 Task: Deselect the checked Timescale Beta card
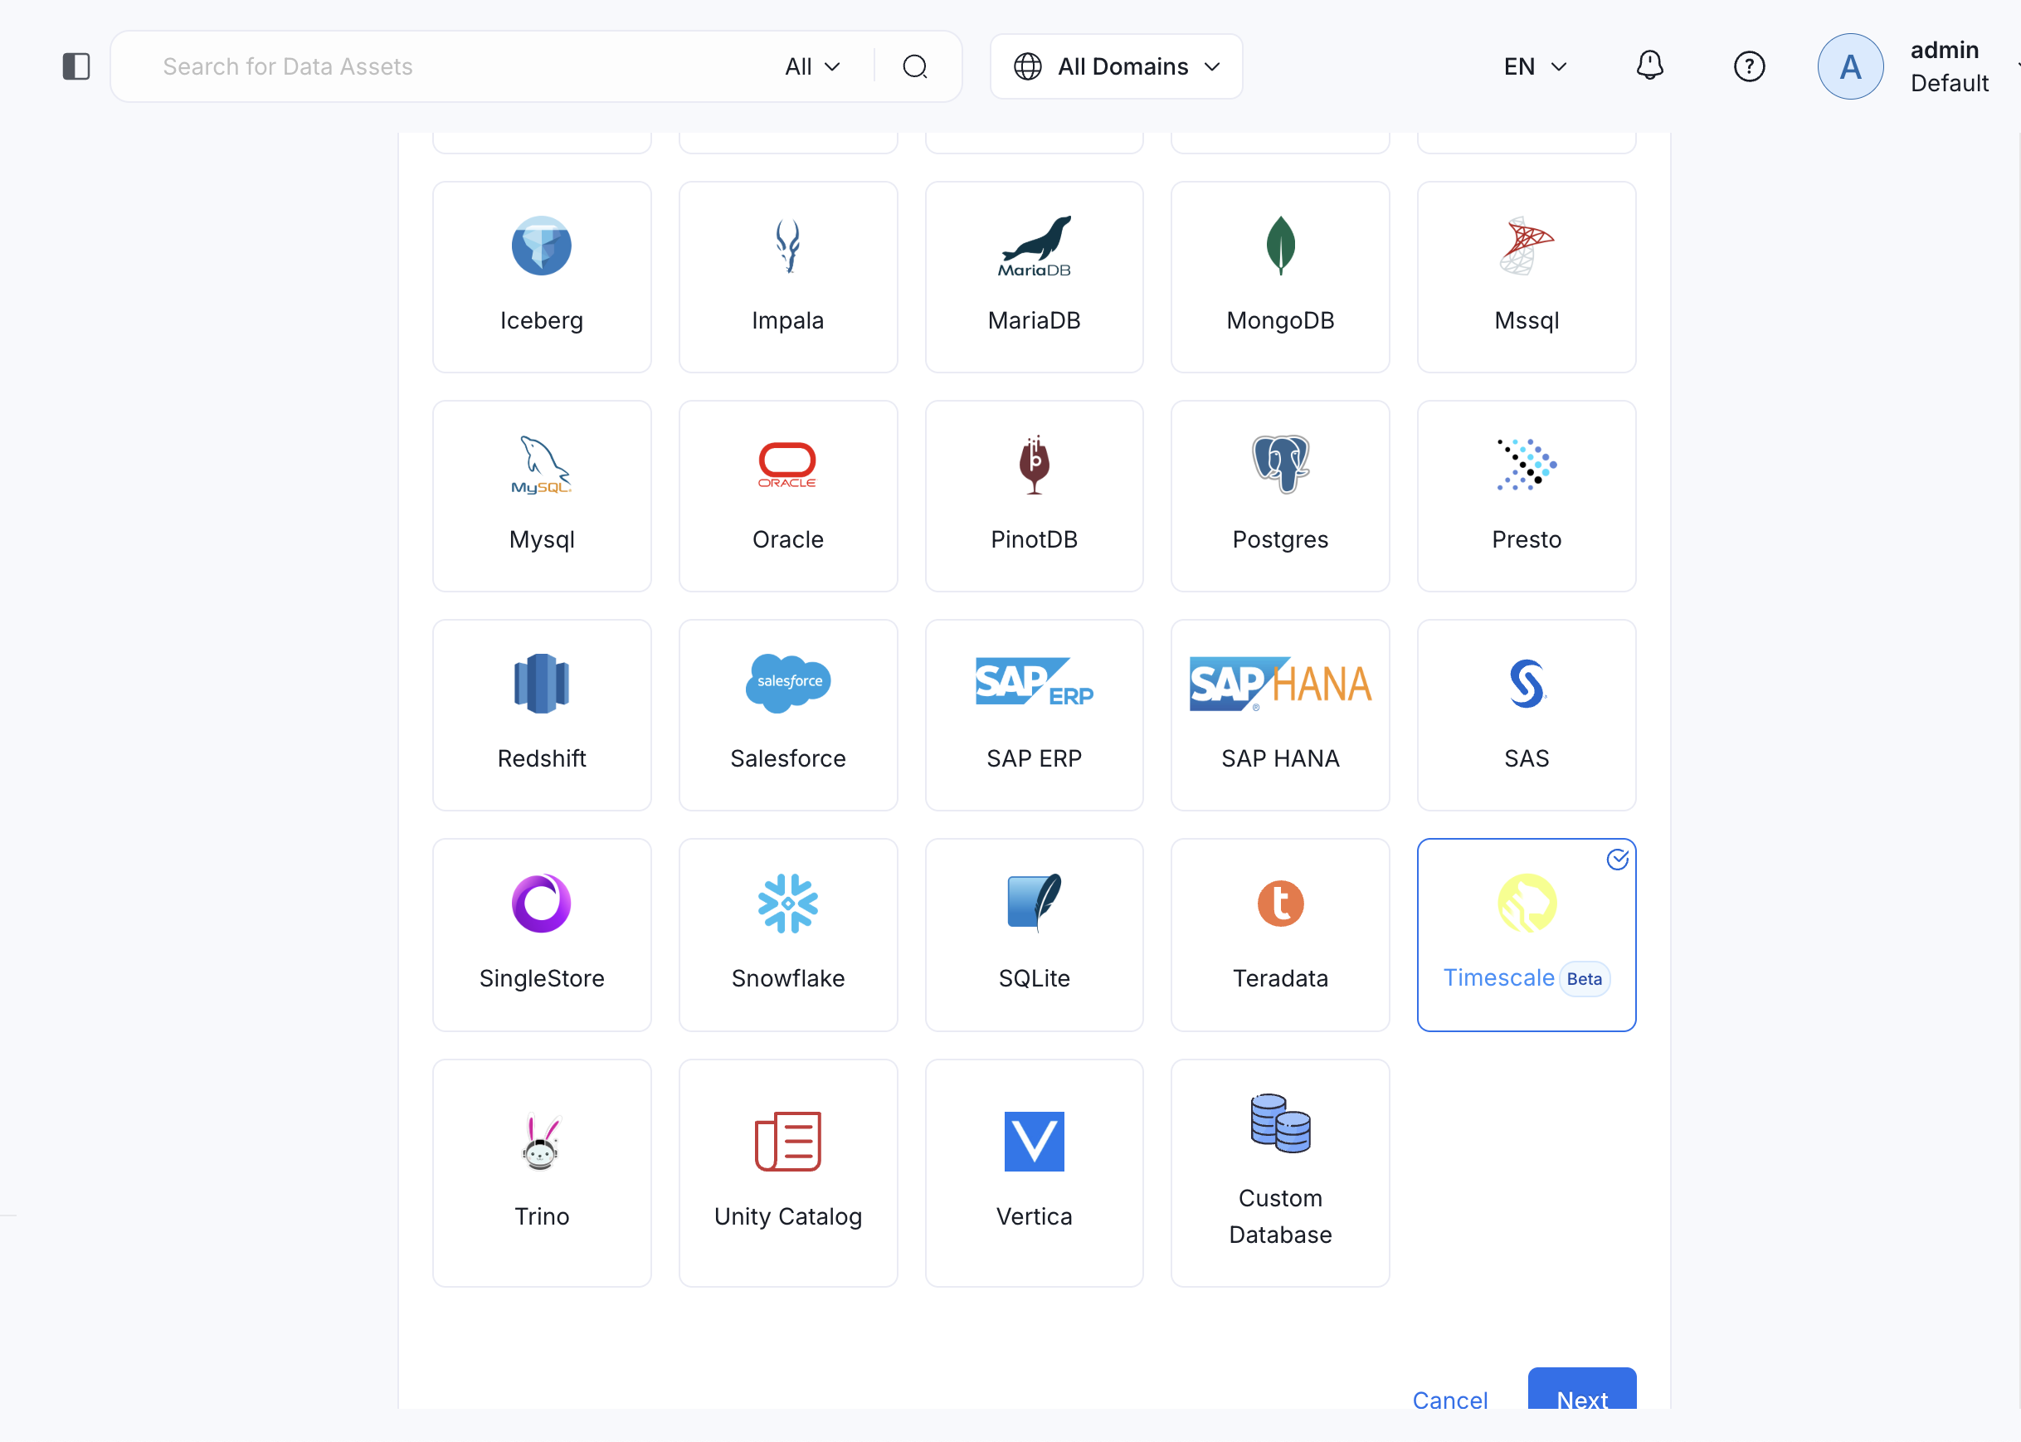coord(1526,934)
